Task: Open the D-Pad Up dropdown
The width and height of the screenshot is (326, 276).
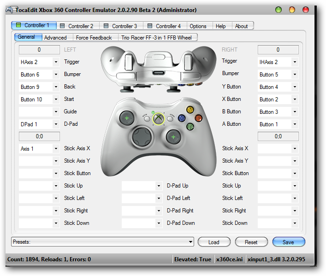Action: [x=142, y=186]
